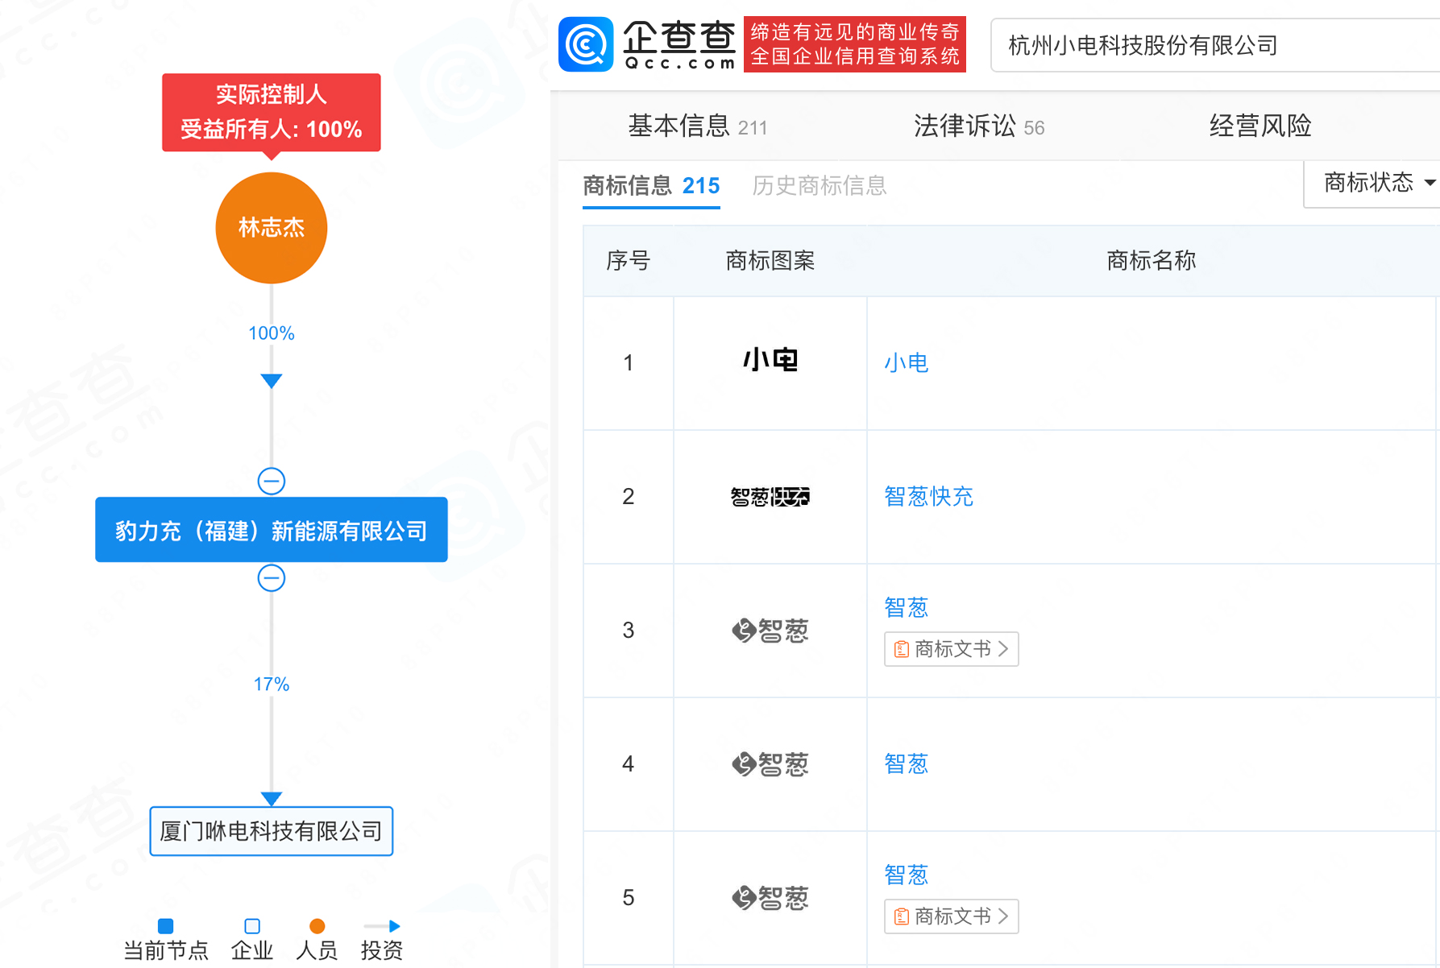
Task: Click the 企查查 Qcc.com wordmark
Action: pos(679,45)
